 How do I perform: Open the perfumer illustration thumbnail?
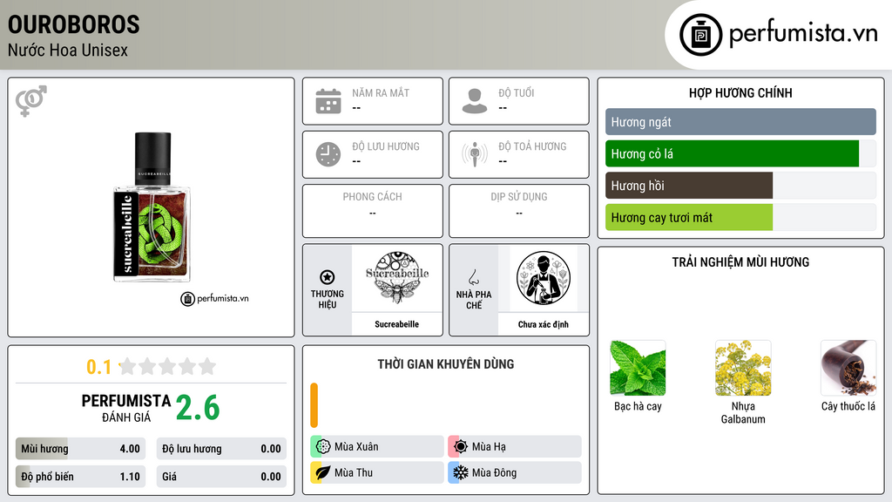pos(544,278)
